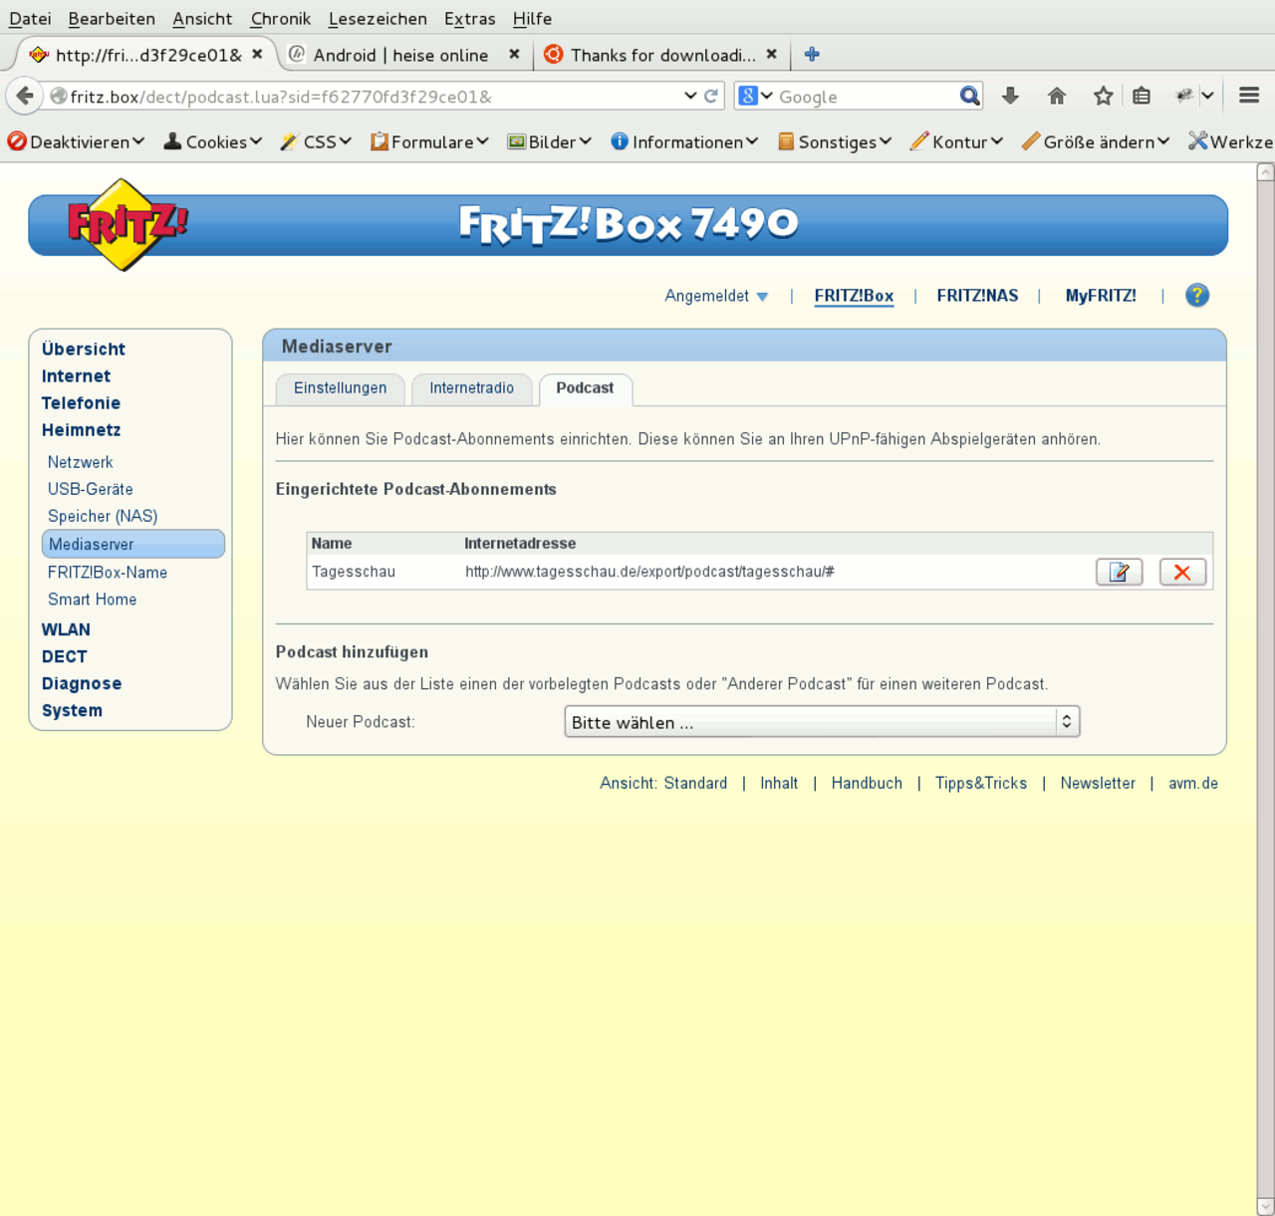Open the Lesezeichen menu
Viewport: 1275px width, 1216px height.
378,19
